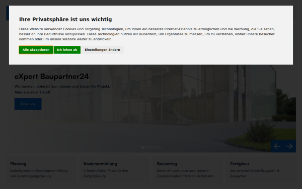Accept all cookies with Alle akzeptieren
This screenshot has height=189, width=302.
tap(36, 50)
